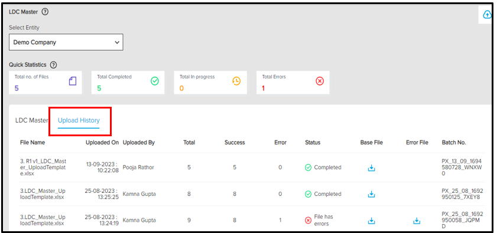Click Completed text in Pooja Rathor row
This screenshot has width=497, height=233.
(x=328, y=168)
